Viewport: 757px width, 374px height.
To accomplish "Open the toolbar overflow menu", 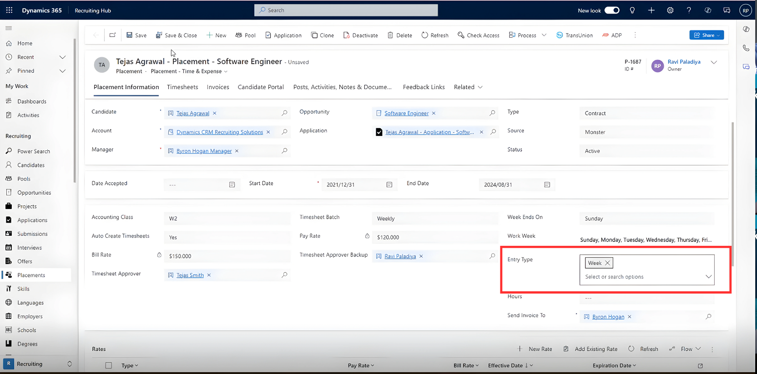I will pos(635,35).
